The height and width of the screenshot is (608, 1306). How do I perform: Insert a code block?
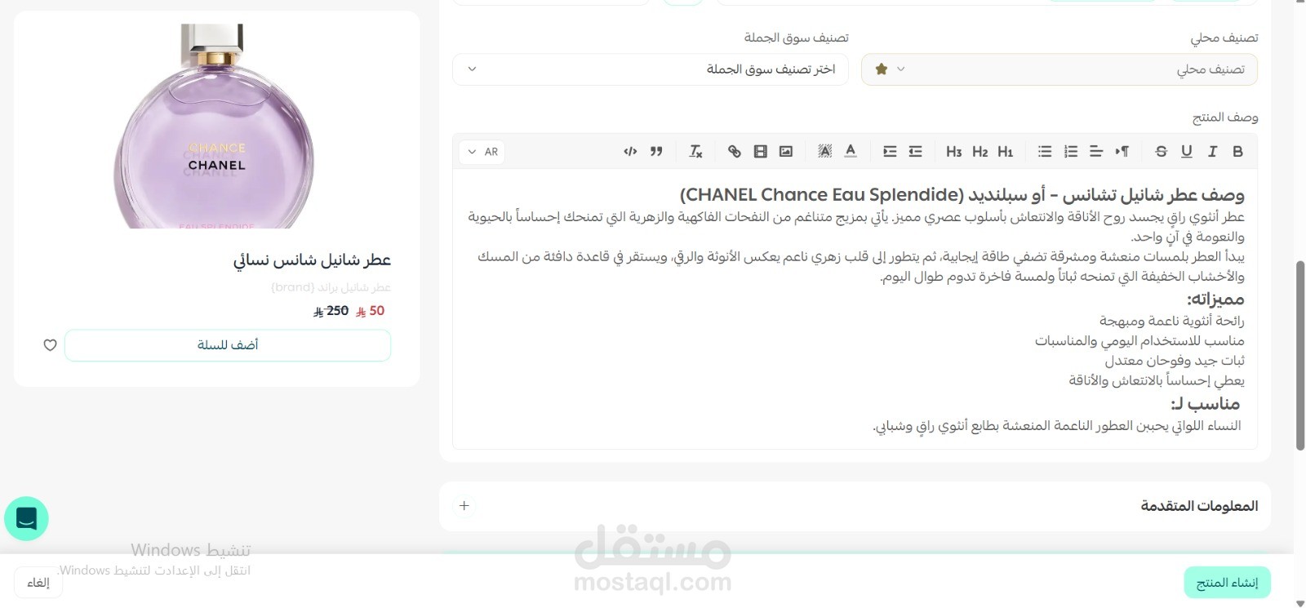point(630,151)
